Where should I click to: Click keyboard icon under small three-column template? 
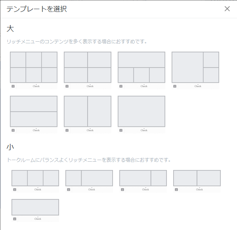coord(15,189)
